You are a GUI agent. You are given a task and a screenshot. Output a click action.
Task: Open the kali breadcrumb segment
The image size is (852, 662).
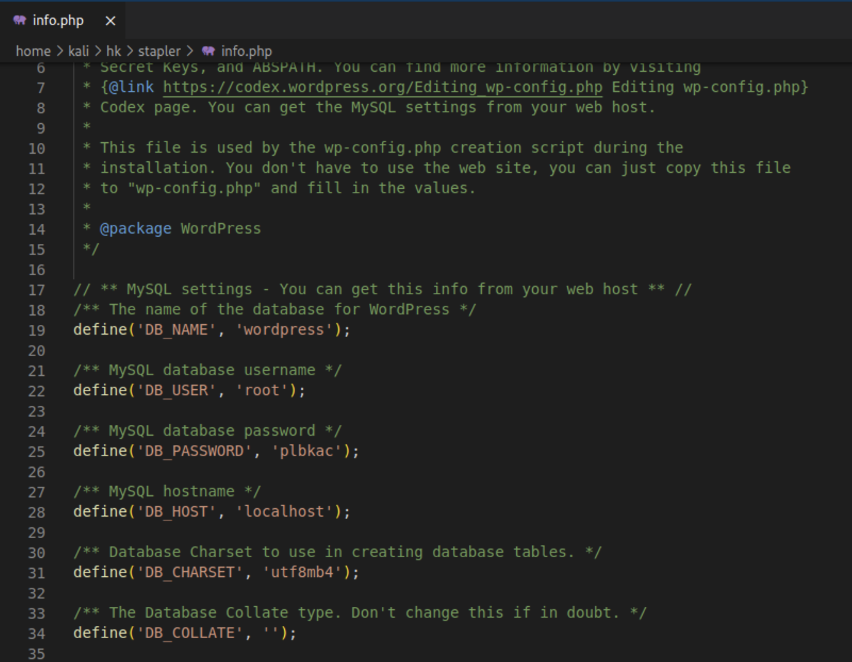point(79,51)
